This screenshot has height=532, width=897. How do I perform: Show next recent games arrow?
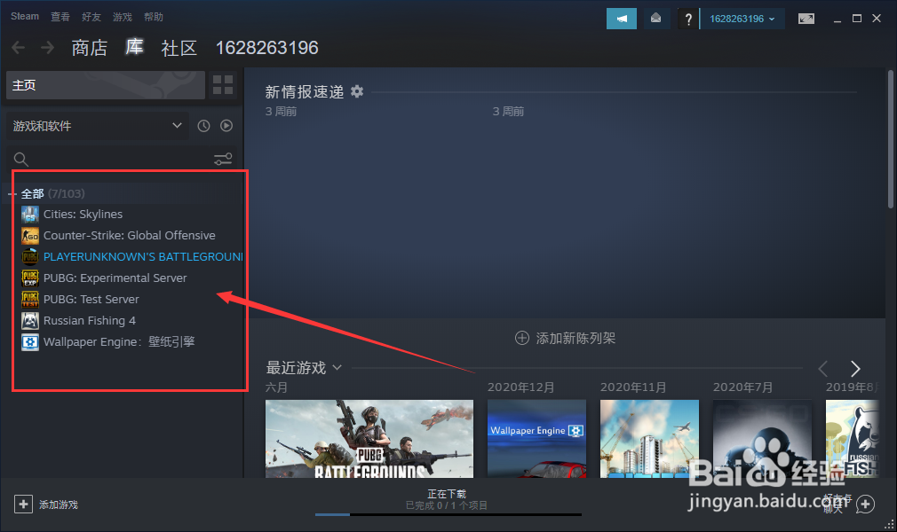pyautogui.click(x=855, y=369)
